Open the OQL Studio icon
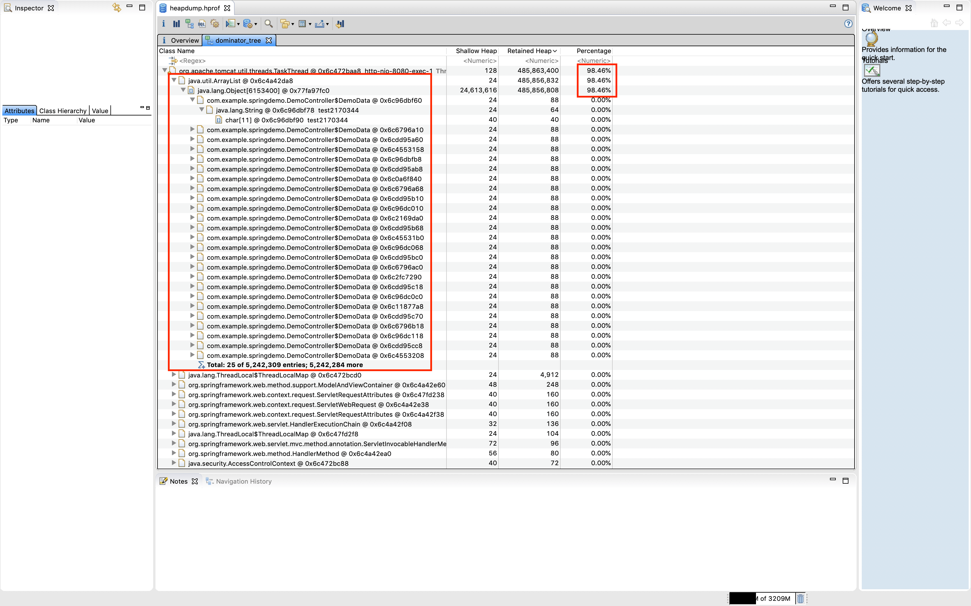 click(202, 24)
